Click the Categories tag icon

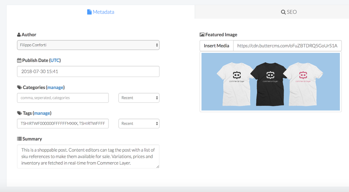tap(20, 87)
